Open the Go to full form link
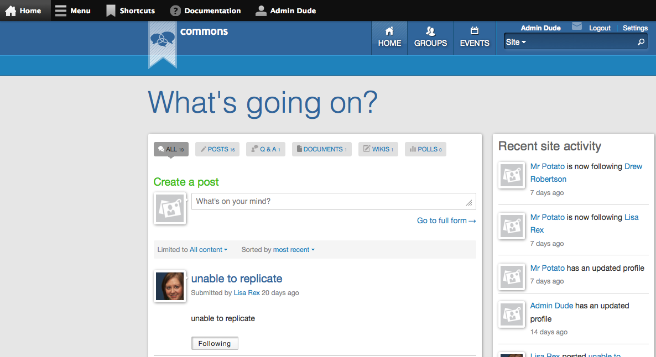656x357 pixels. coord(446,221)
